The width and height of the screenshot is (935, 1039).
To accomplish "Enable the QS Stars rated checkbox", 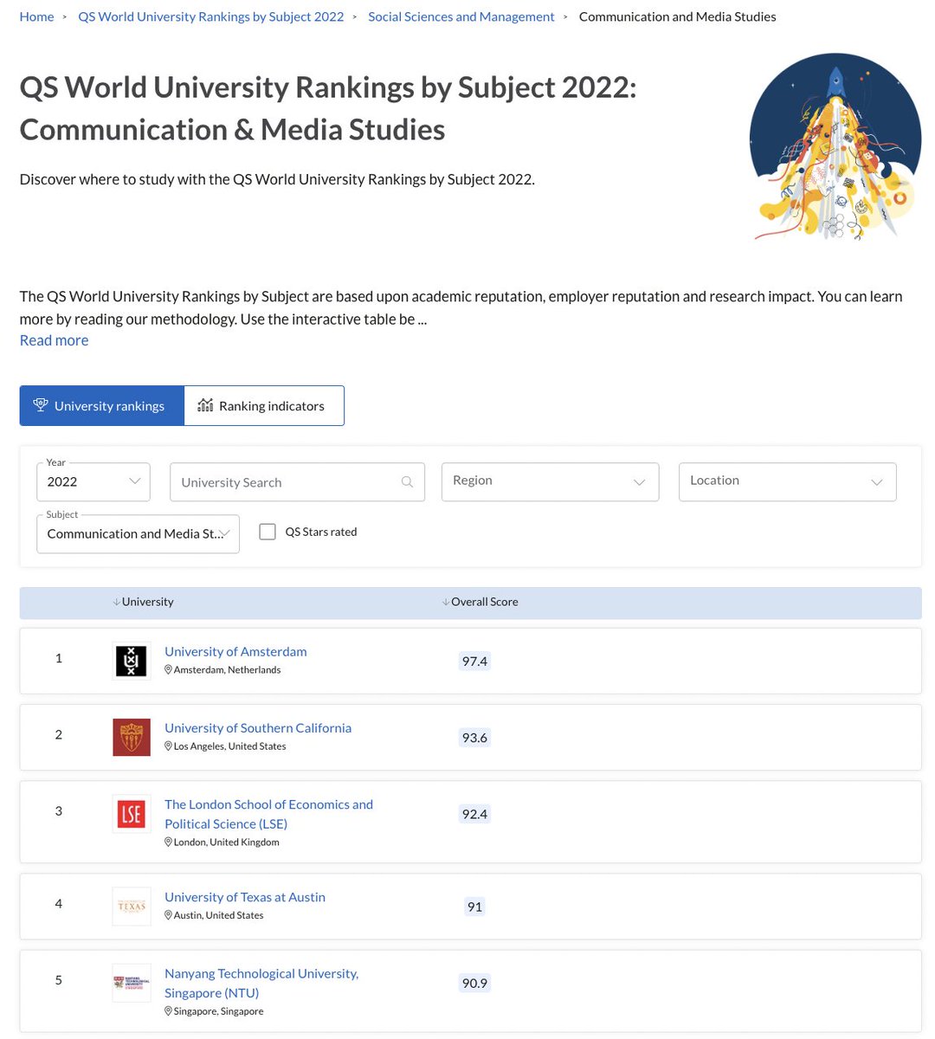I will coord(268,532).
